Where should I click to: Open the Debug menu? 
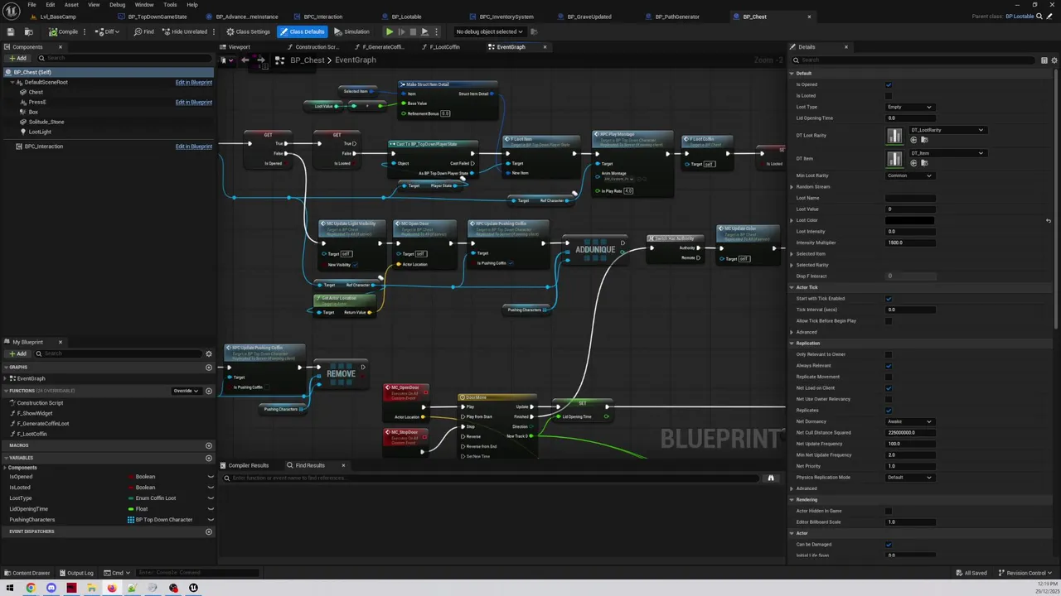coord(117,4)
